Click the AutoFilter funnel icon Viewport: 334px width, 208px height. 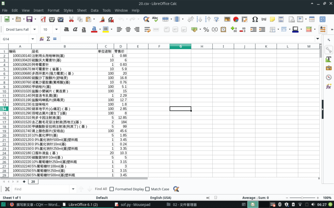216,19
